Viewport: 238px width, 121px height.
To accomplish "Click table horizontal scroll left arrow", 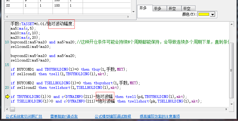I will point(7,17).
